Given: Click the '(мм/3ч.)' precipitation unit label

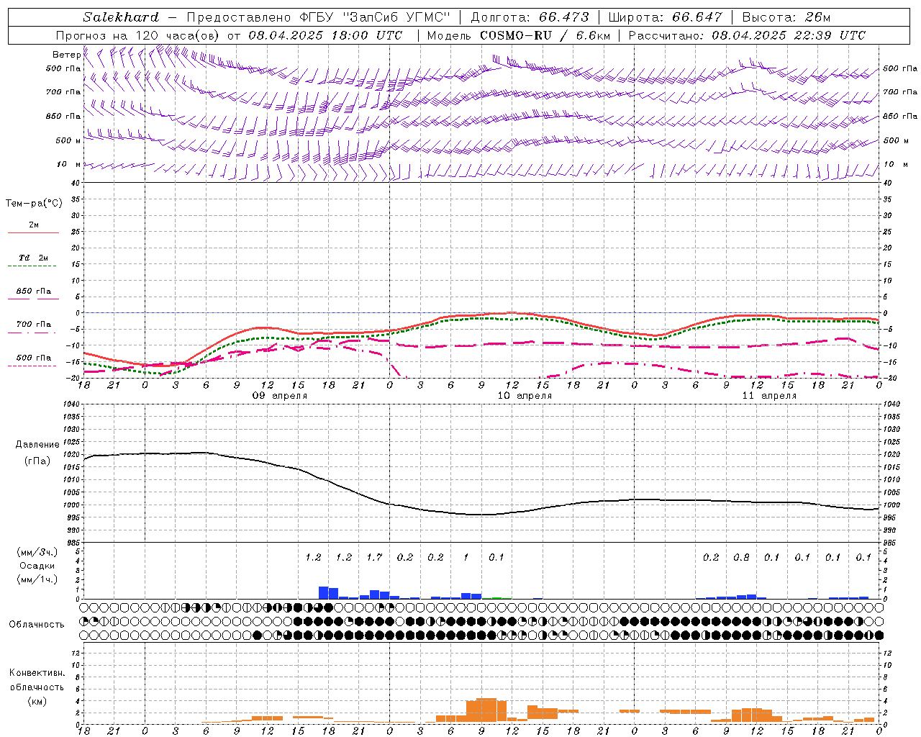Looking at the screenshot, I should click(x=37, y=552).
